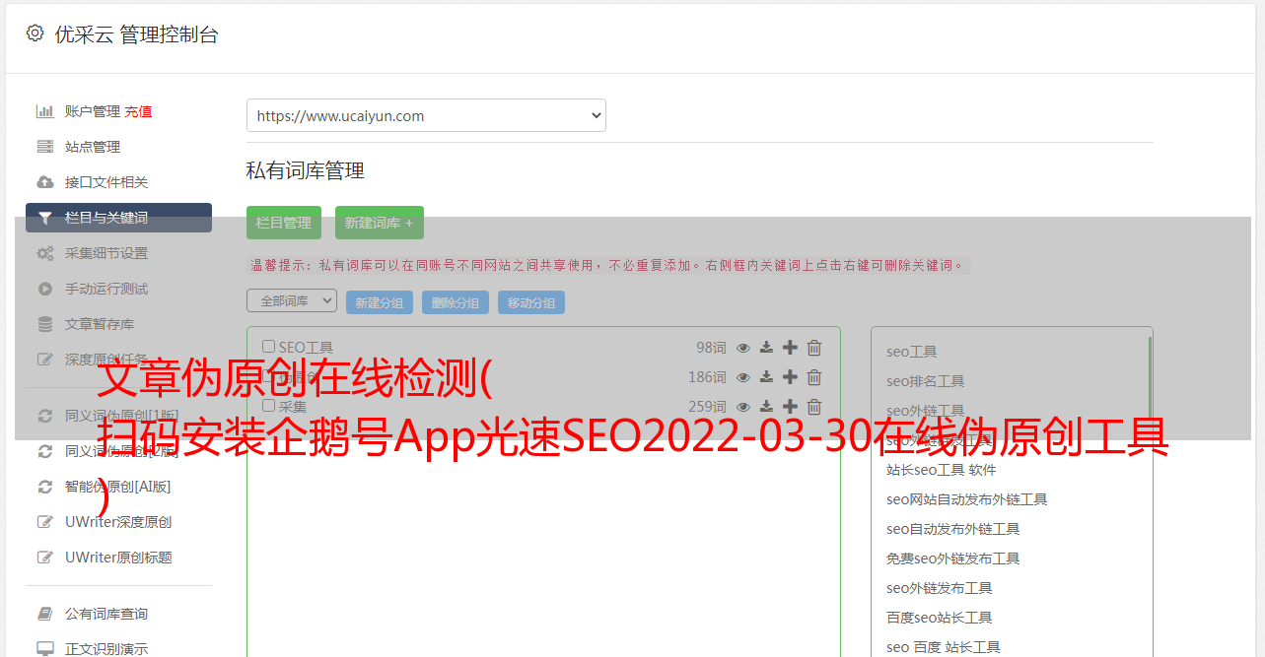Screen dimensions: 1265x657
Task: Select the keyword seo外链发布工具
Action: pos(939,588)
